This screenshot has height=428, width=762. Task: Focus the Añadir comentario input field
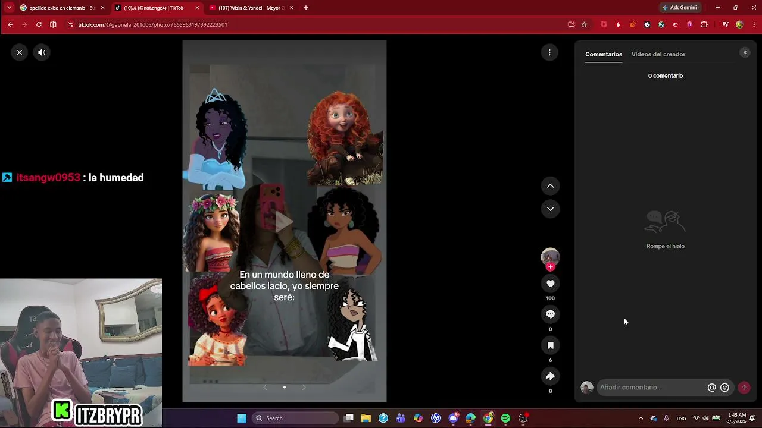pyautogui.click(x=651, y=388)
